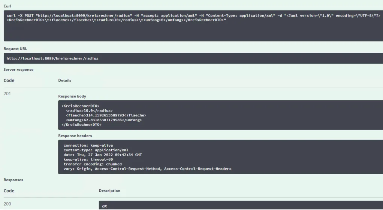Image resolution: width=383 pixels, height=210 pixels.
Task: Click the "transfer-encoding: chunked" header line
Action: 93,164
